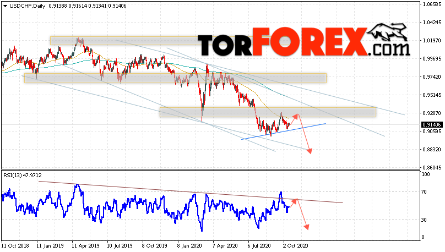The height and width of the screenshot is (252, 445).
Task: Click price axis label 0.99695
Action: (432, 59)
